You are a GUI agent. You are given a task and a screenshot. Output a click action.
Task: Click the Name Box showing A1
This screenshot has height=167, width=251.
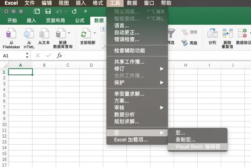click(x=13, y=55)
